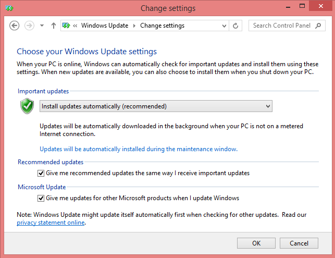335x258 pixels.
Task: Refresh the Change settings page
Action: pos(236,26)
